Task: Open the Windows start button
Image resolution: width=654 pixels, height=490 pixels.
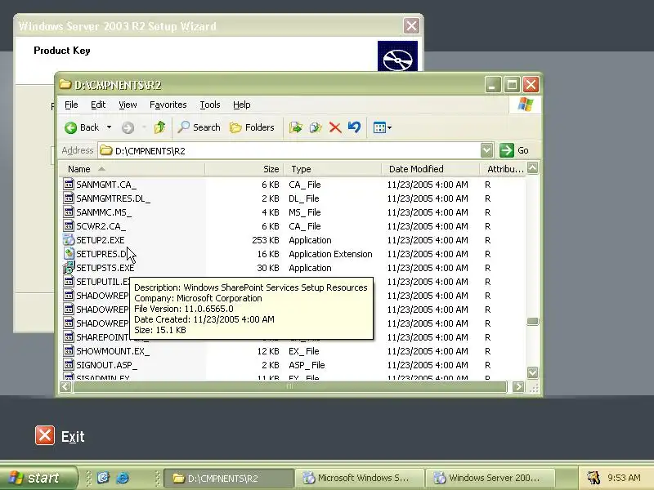Action: [38, 478]
